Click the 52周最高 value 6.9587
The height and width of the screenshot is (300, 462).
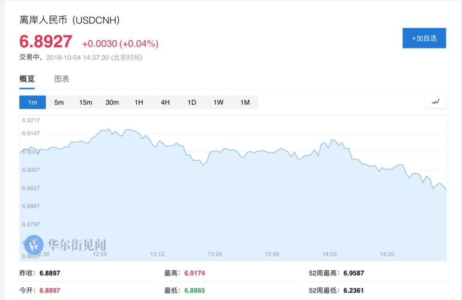[353, 273]
